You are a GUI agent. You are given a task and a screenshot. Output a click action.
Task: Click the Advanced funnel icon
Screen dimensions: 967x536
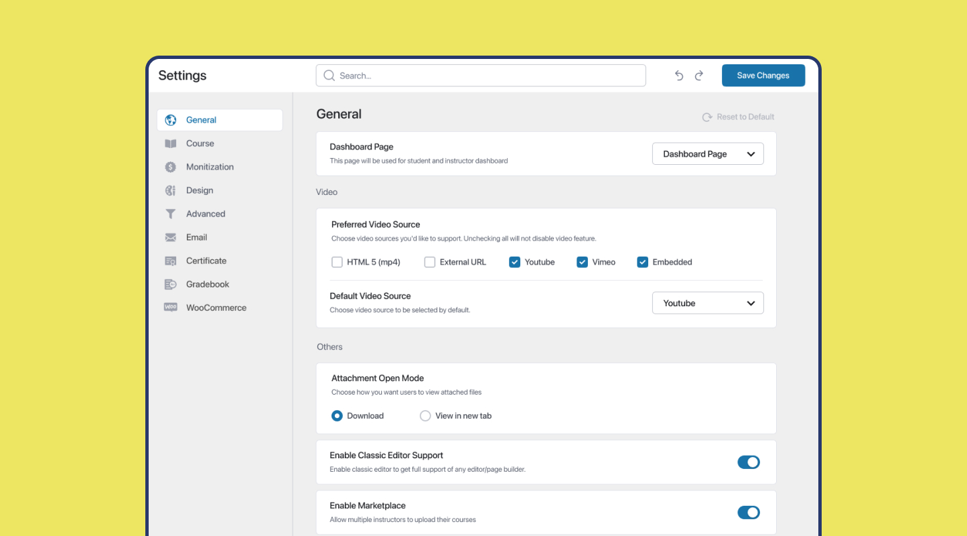tap(171, 213)
